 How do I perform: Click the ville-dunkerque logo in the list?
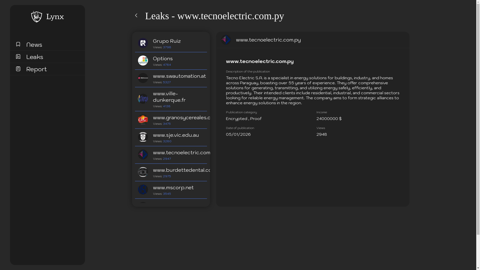click(x=143, y=99)
